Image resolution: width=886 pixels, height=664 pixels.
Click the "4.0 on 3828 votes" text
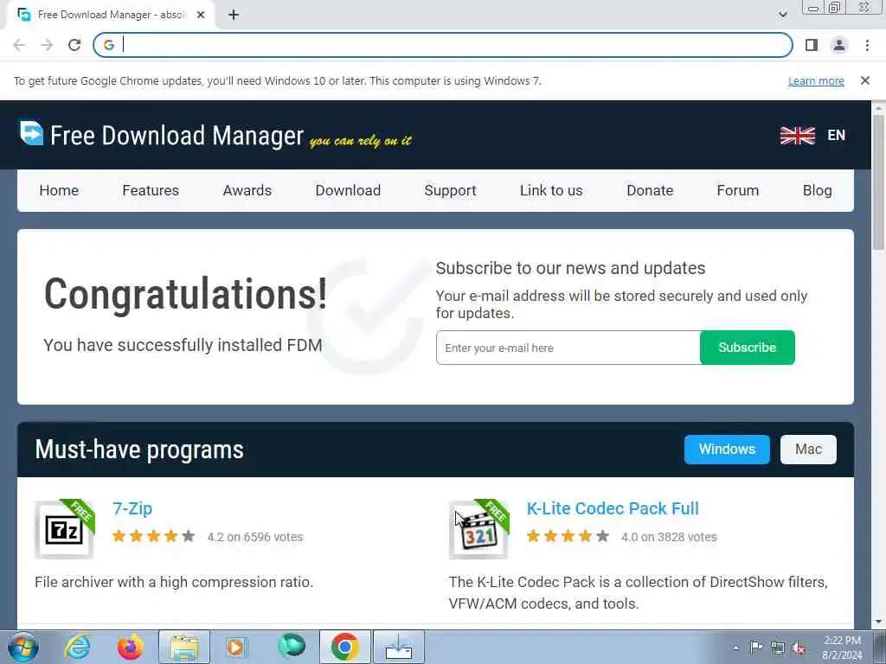(669, 537)
